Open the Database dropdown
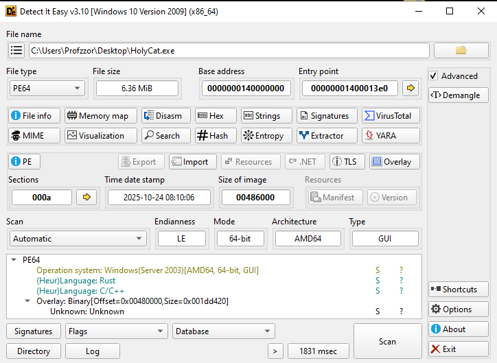Viewport: 497px width, 363px height. (x=224, y=331)
